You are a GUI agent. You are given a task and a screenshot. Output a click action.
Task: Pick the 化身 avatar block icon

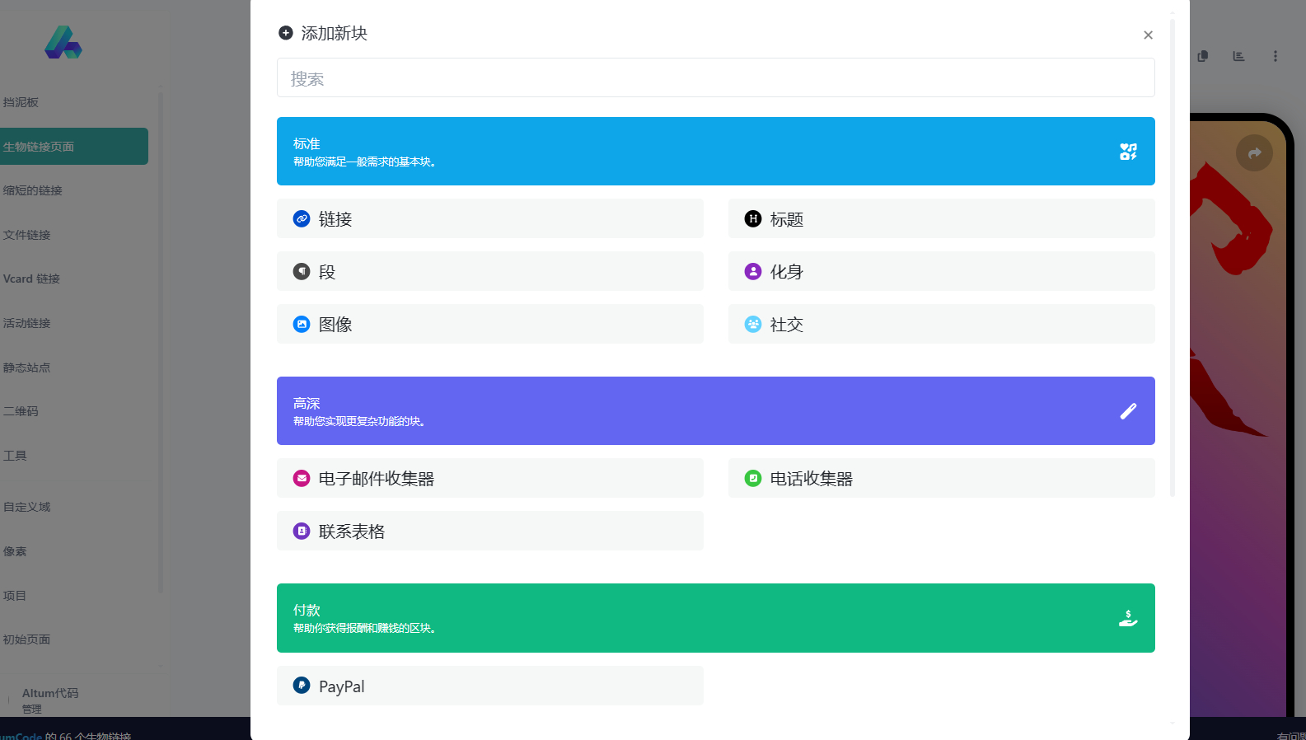tap(753, 271)
